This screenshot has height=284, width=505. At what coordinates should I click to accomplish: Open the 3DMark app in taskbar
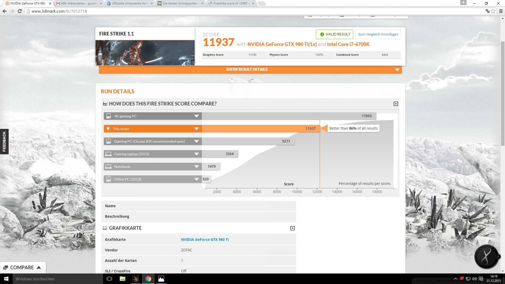click(x=135, y=279)
